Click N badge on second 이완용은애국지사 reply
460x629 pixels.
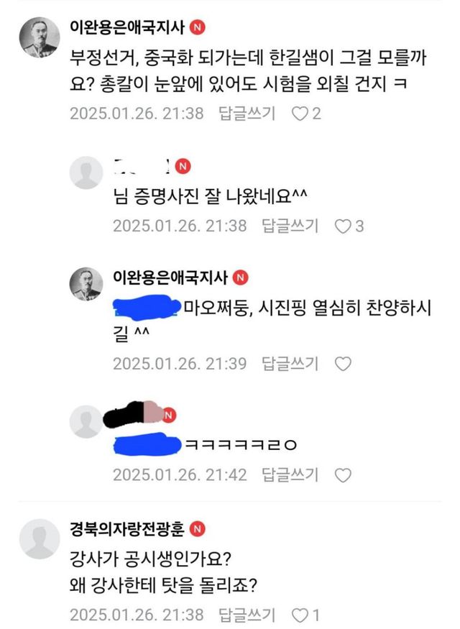240,277
